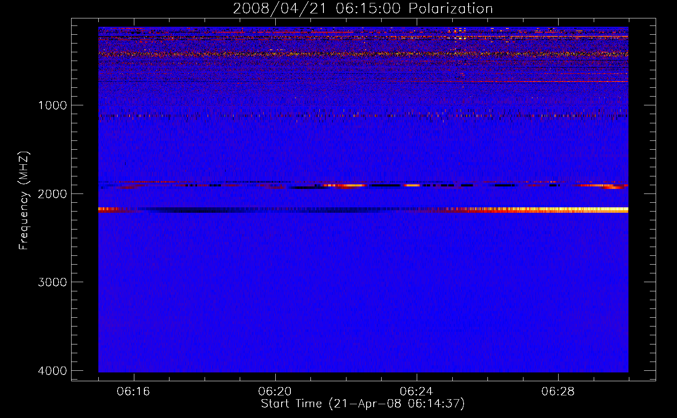Select the 'Frequency (MHZ)' axis label

24,201
